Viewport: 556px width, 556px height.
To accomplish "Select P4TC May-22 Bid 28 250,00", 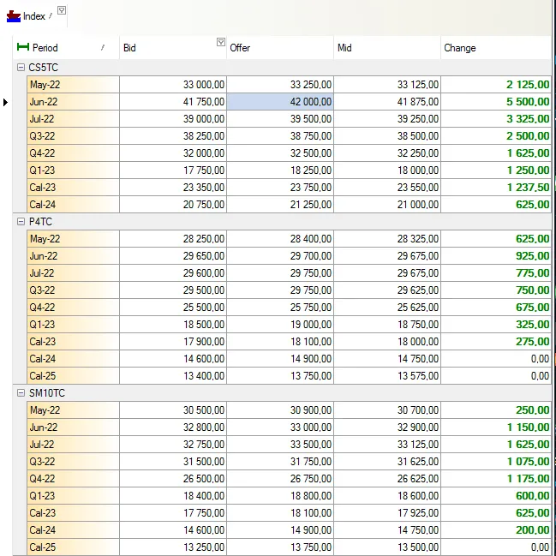I will (173, 239).
